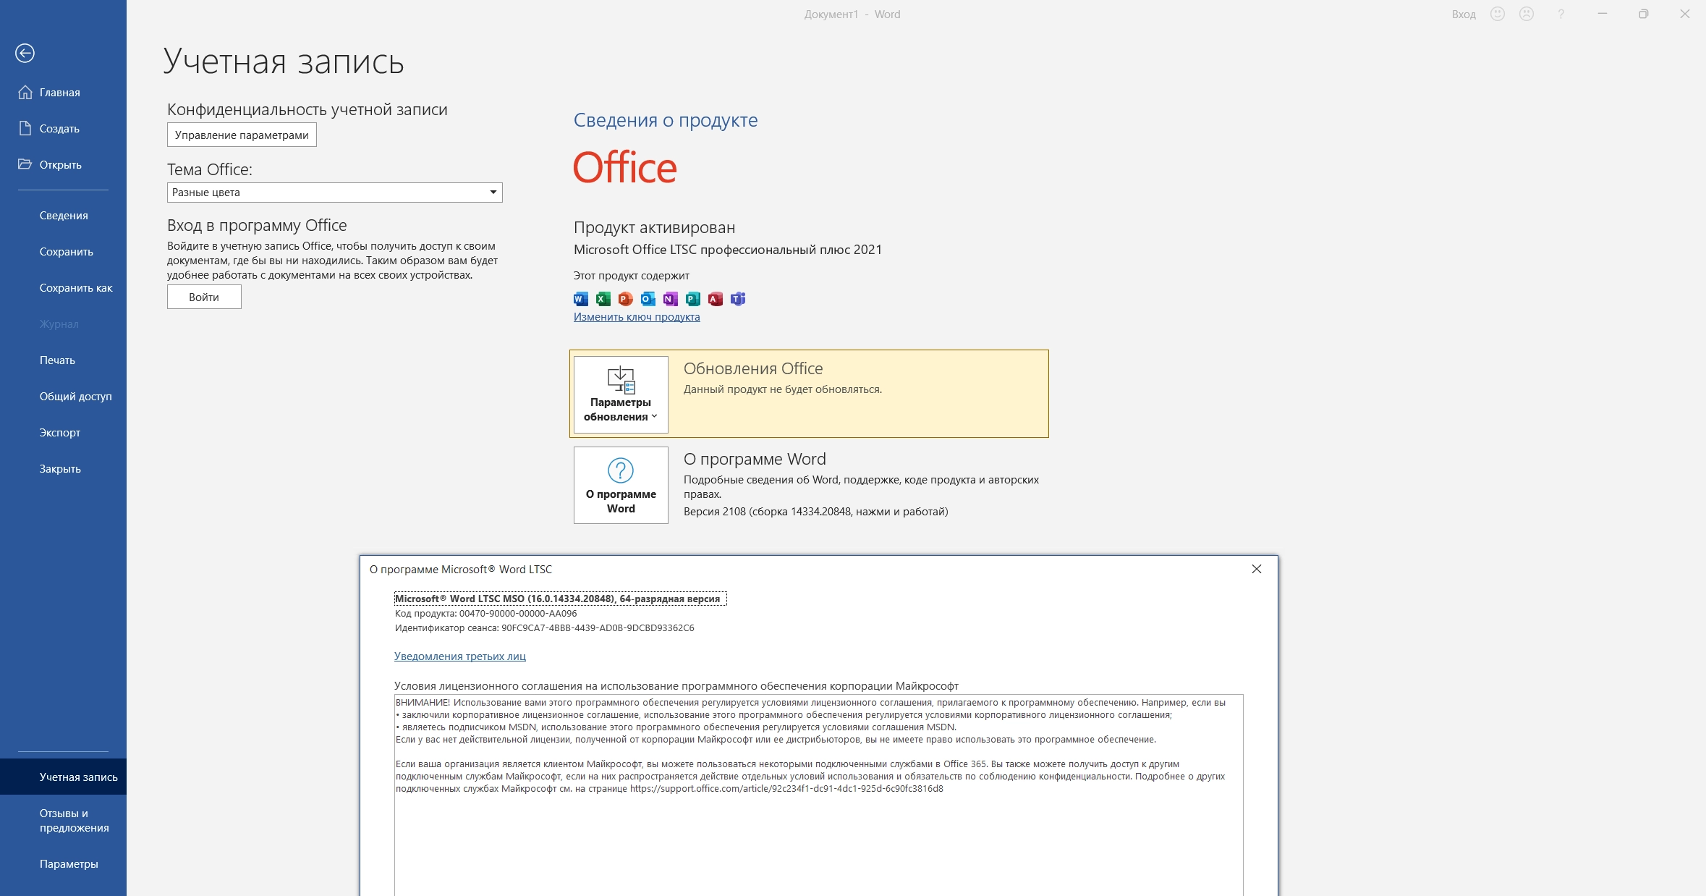Click Вход in the title bar
This screenshot has height=896, width=1706.
(x=1464, y=14)
